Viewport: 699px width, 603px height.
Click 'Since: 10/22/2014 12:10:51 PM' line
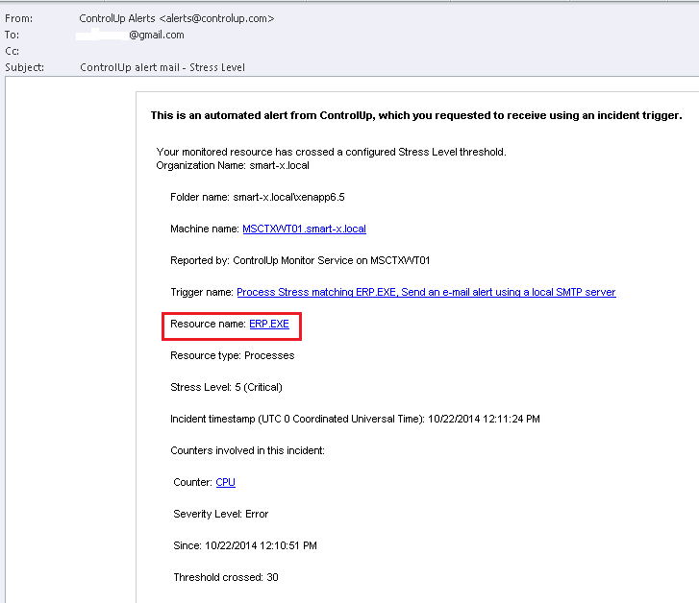point(245,545)
